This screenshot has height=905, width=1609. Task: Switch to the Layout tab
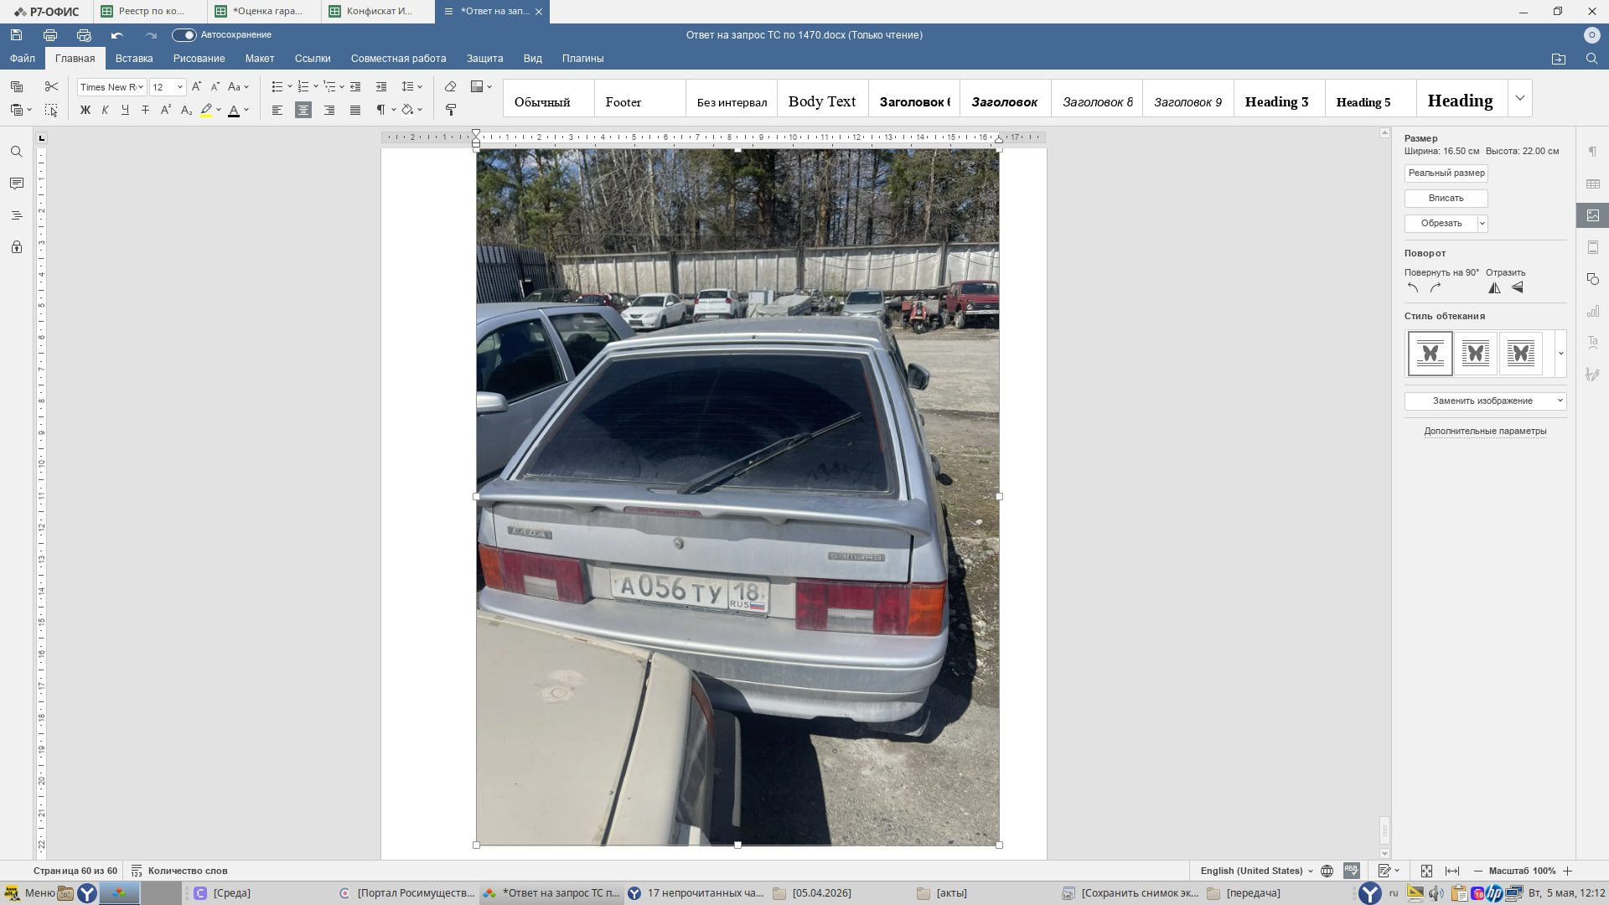pos(260,59)
